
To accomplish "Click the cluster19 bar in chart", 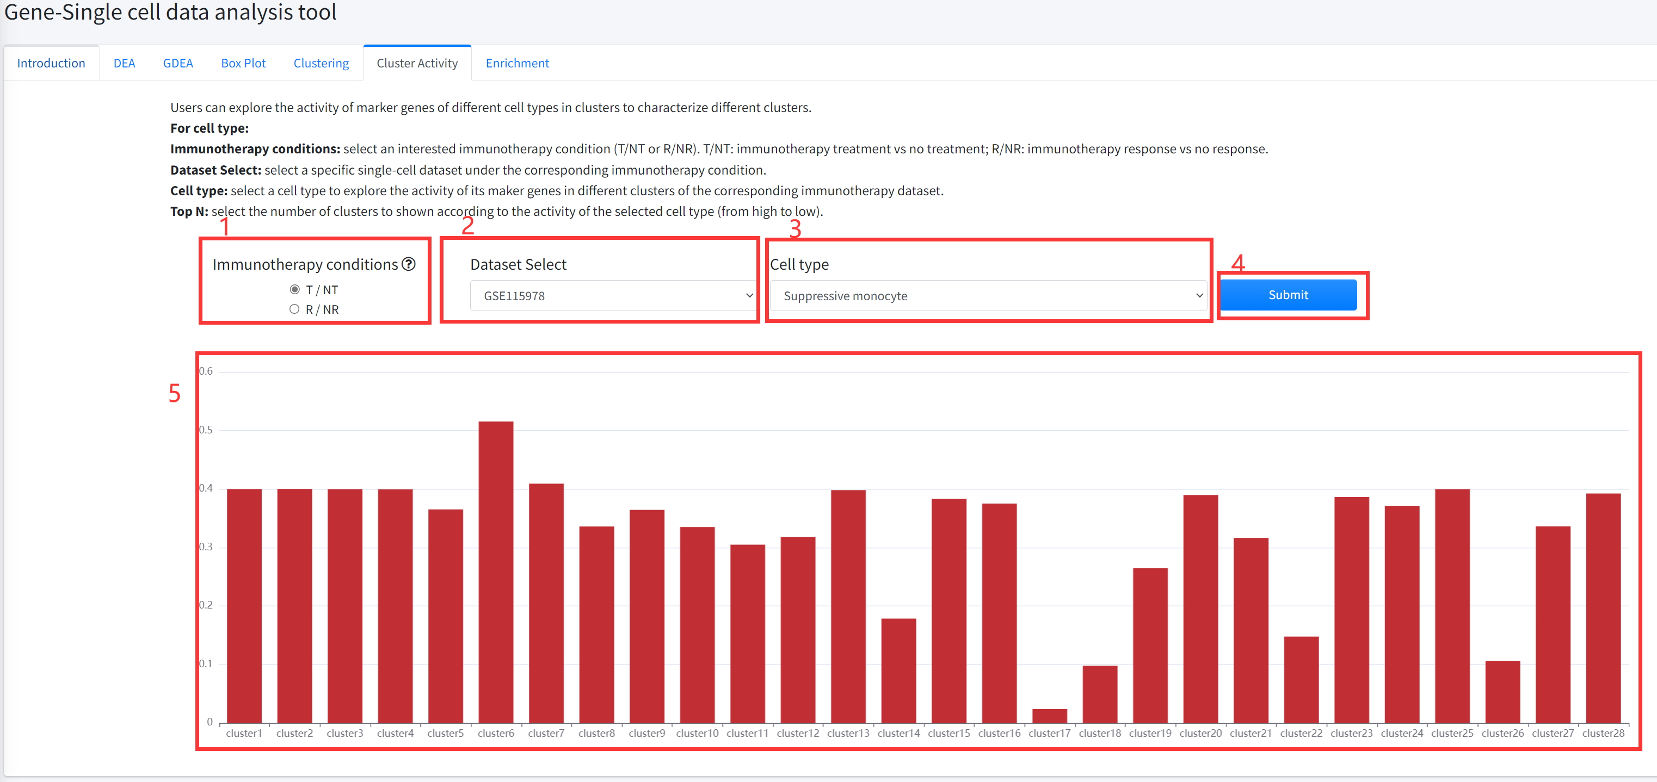I will tap(1150, 645).
